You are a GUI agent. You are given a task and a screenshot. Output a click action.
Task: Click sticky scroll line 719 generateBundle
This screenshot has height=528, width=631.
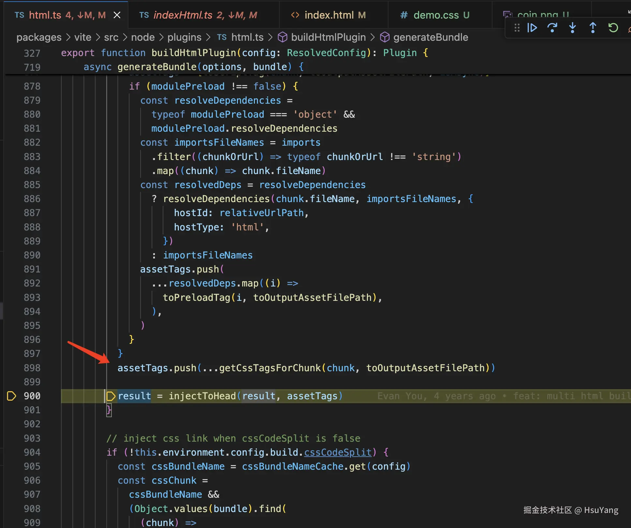157,67
